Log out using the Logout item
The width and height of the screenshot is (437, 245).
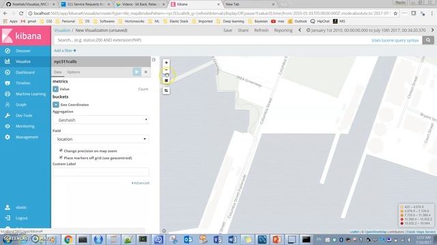pyautogui.click(x=21, y=218)
